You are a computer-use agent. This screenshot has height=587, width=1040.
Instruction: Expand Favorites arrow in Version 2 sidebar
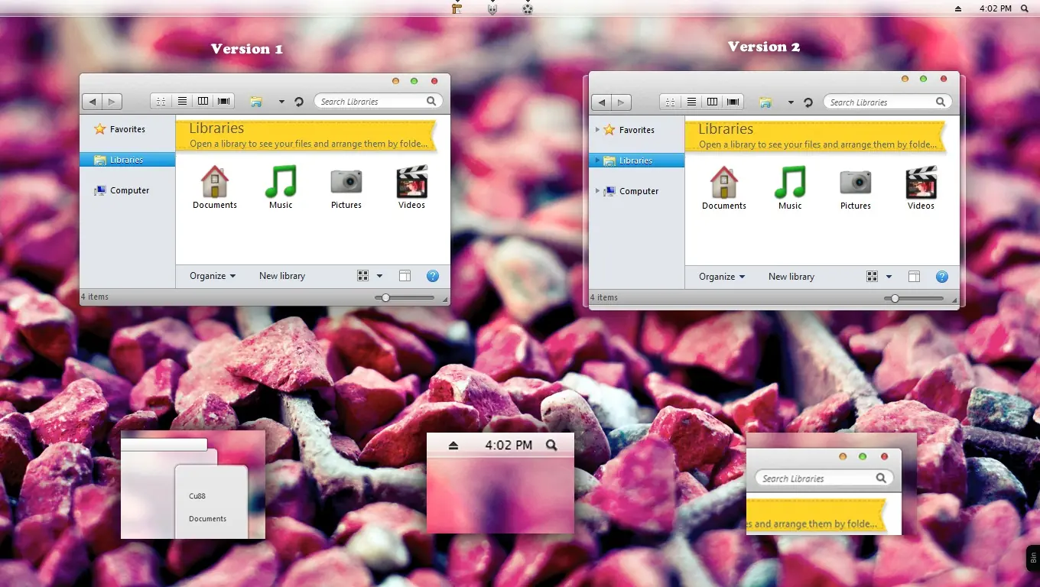click(597, 130)
